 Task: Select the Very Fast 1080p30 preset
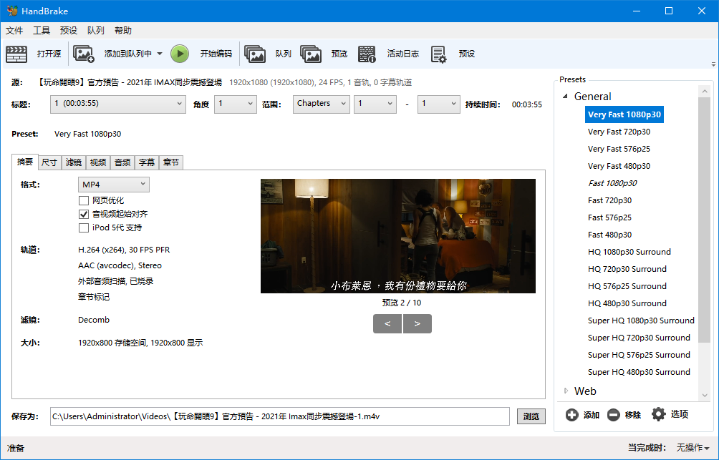624,114
